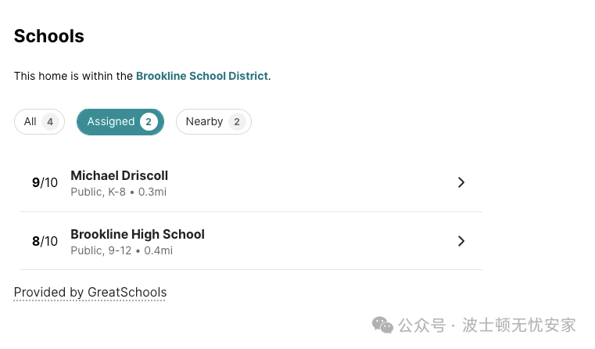Open Brookline High School chevron arrow

click(461, 241)
